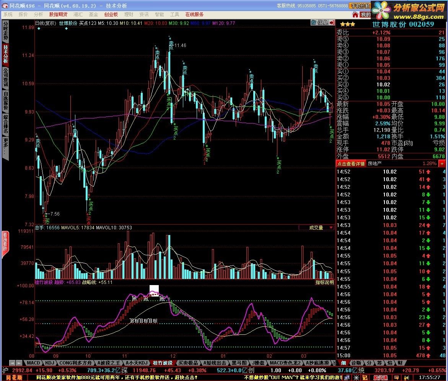Screen dimensions: 448x381
Task: Open the 在线服务 menu
Action: click(195, 14)
